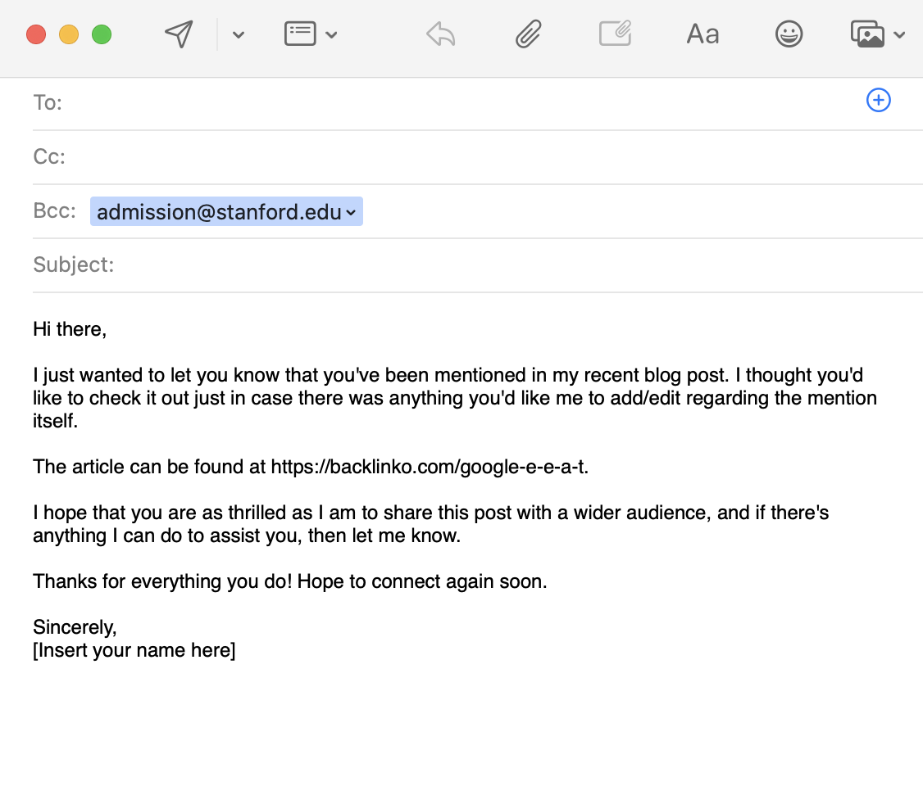Open the admission@stanford.edu recipient dropdown
The height and width of the screenshot is (791, 923).
pos(352,213)
